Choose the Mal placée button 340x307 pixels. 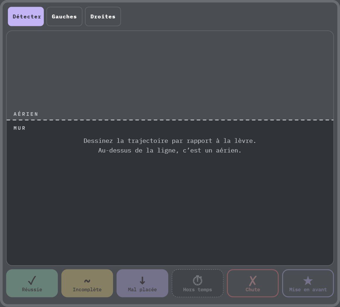(x=142, y=283)
